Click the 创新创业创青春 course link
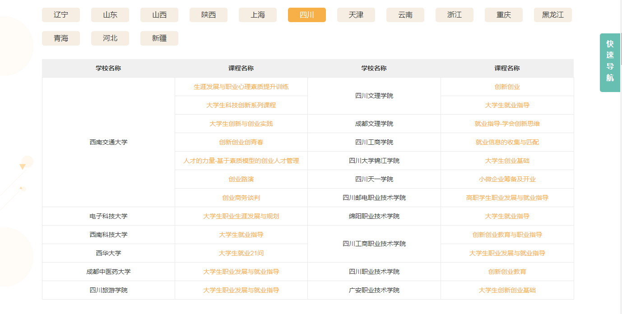Screen dimensions: 622x314 coord(241,142)
